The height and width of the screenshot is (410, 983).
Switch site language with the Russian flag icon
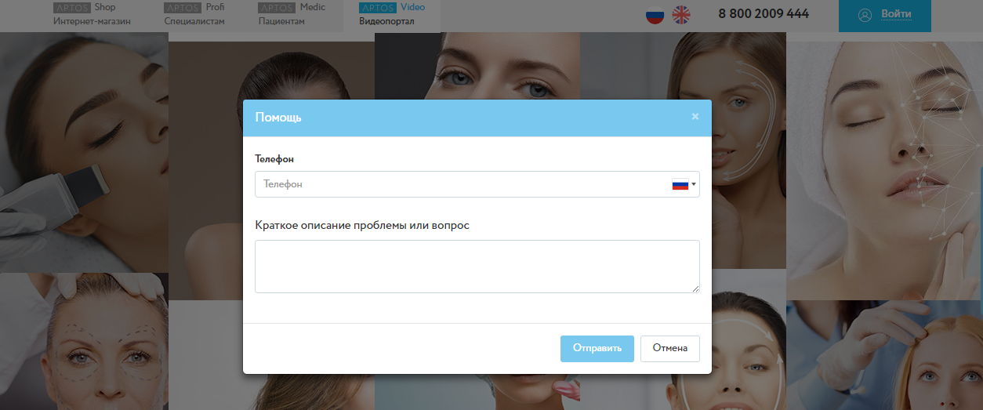pos(655,15)
